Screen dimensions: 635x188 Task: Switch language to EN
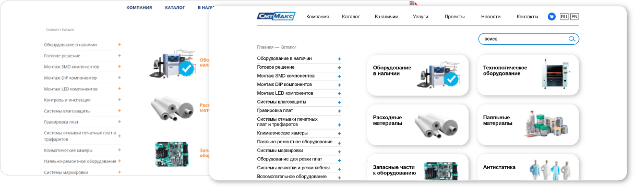[574, 17]
